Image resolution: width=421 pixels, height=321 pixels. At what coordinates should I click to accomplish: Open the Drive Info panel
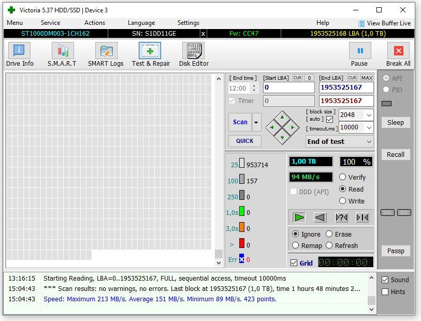tap(20, 55)
